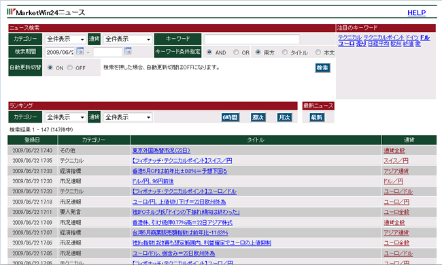Open the HELP link
The image size is (442, 265).
(x=417, y=13)
